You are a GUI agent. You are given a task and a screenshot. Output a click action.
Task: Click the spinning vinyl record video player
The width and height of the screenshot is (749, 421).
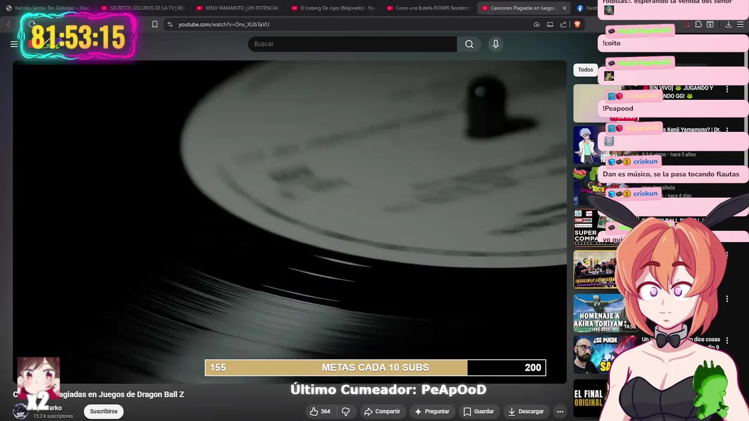pyautogui.click(x=290, y=222)
